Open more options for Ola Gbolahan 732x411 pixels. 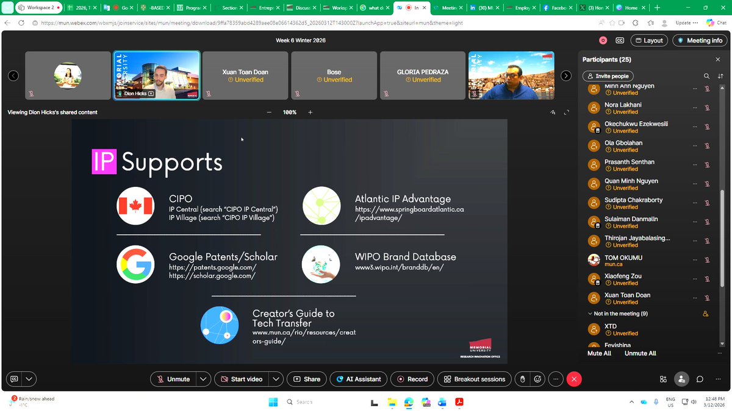(x=695, y=146)
